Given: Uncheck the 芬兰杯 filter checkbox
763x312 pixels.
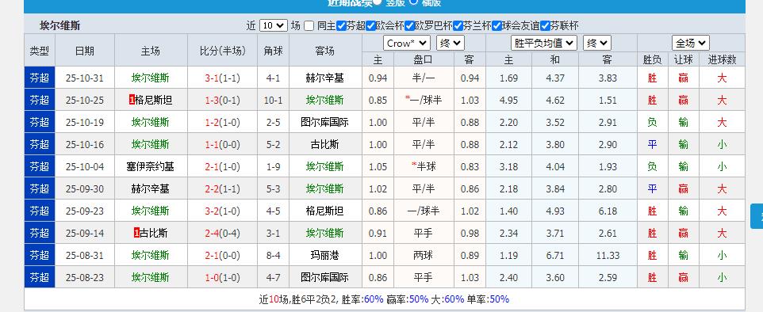Looking at the screenshot, I should tap(458, 26).
